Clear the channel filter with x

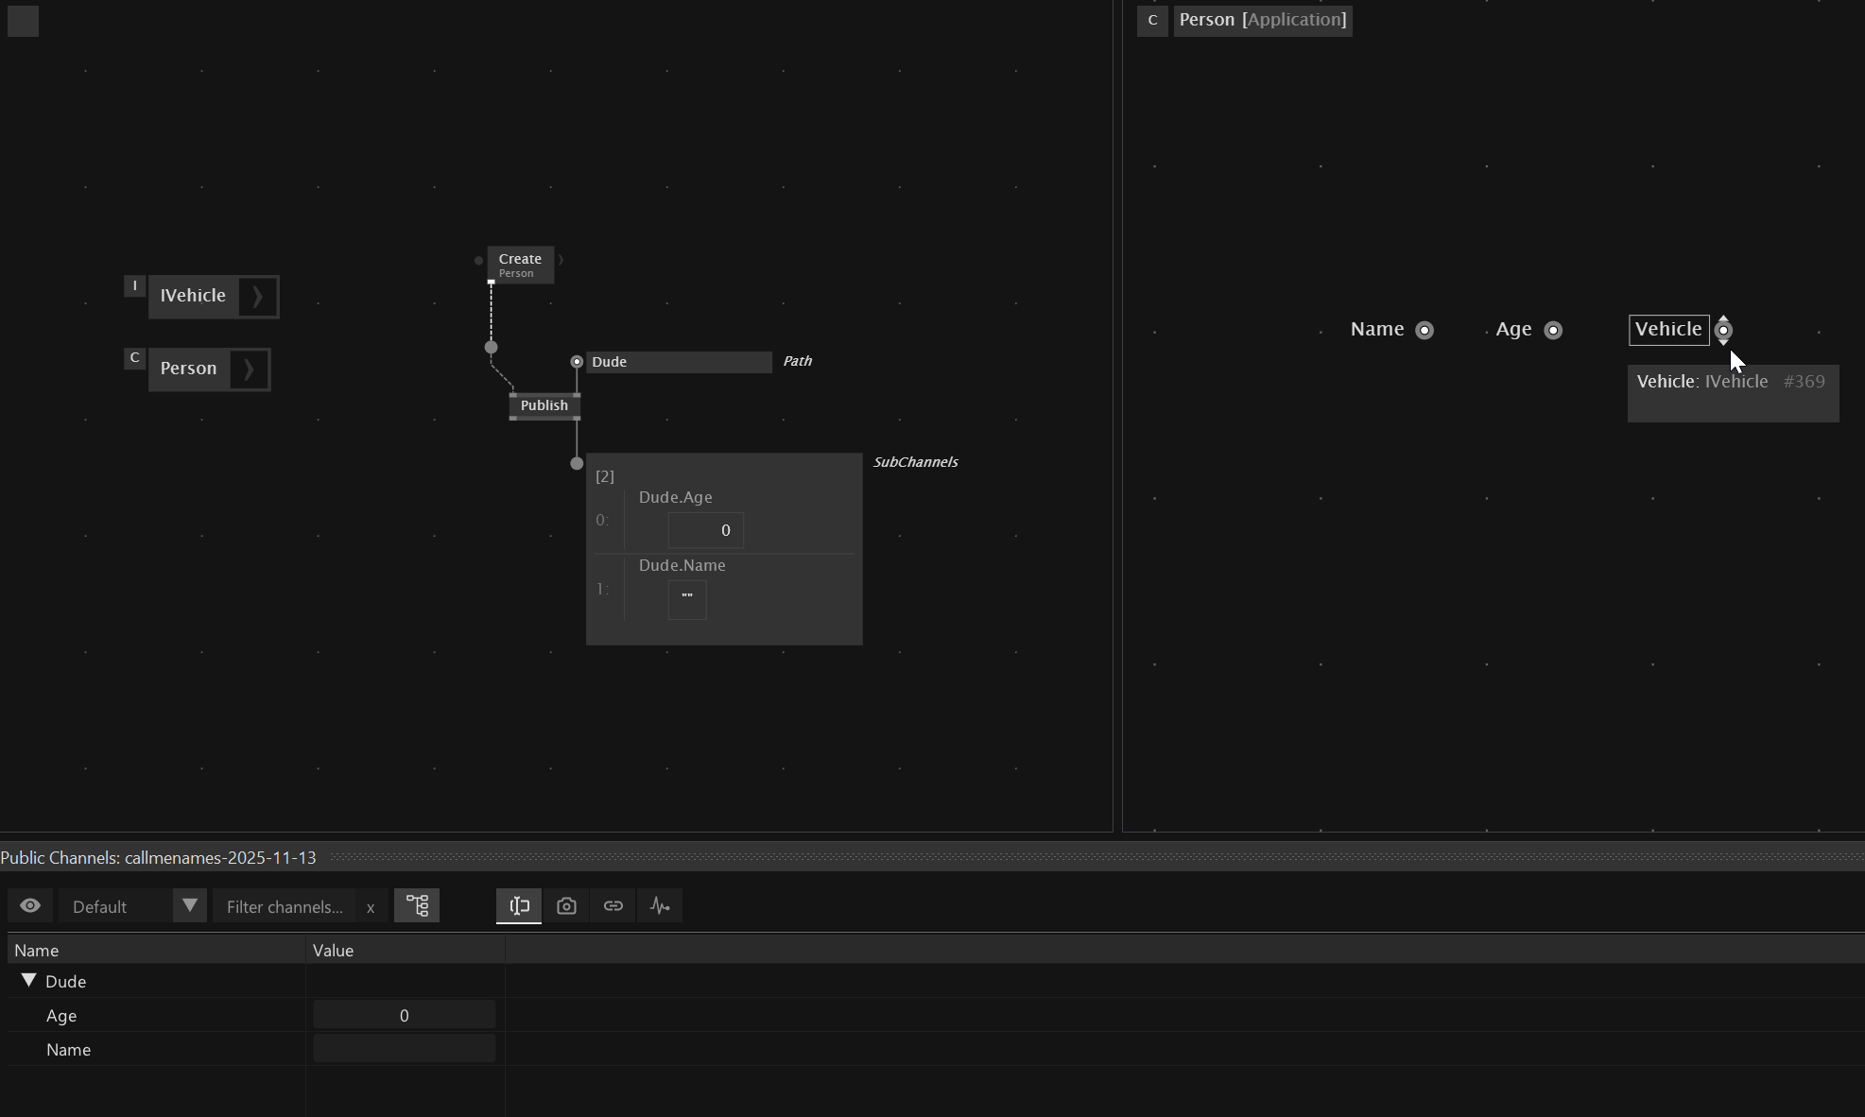coord(371,907)
